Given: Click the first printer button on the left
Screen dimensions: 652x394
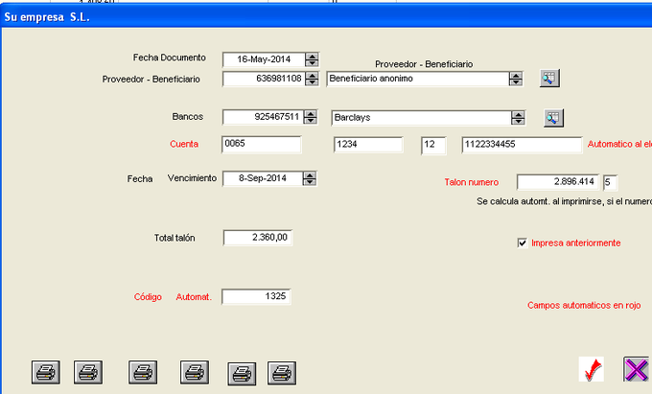Looking at the screenshot, I should 46,372.
